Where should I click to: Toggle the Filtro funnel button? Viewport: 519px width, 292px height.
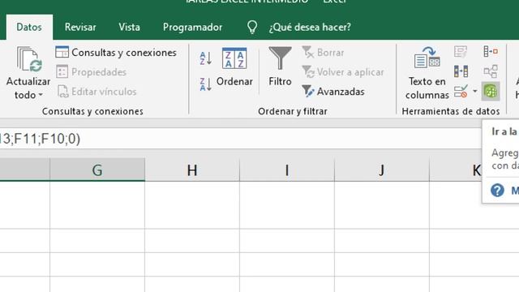pyautogui.click(x=280, y=67)
